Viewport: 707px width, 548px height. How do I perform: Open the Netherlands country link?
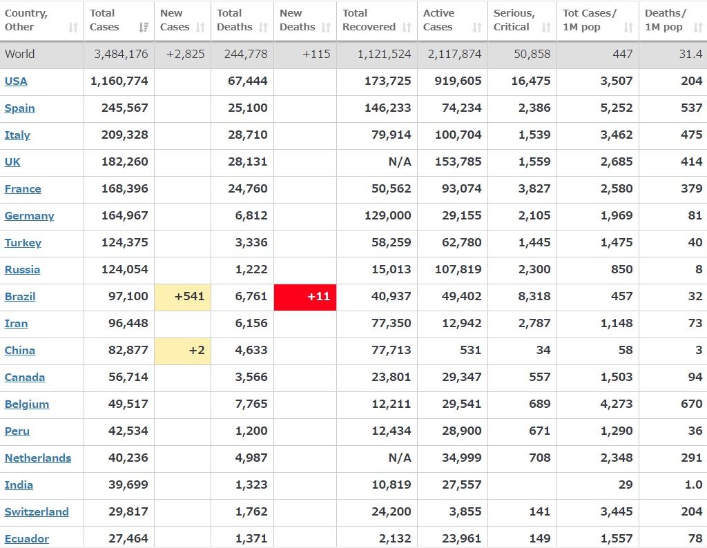(x=38, y=458)
